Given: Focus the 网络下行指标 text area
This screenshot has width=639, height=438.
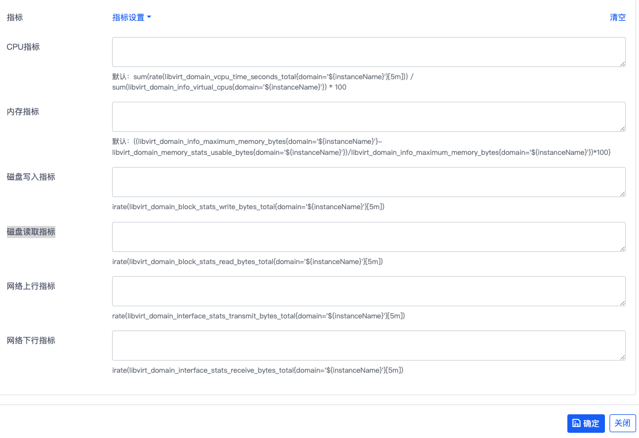Looking at the screenshot, I should (x=369, y=346).
